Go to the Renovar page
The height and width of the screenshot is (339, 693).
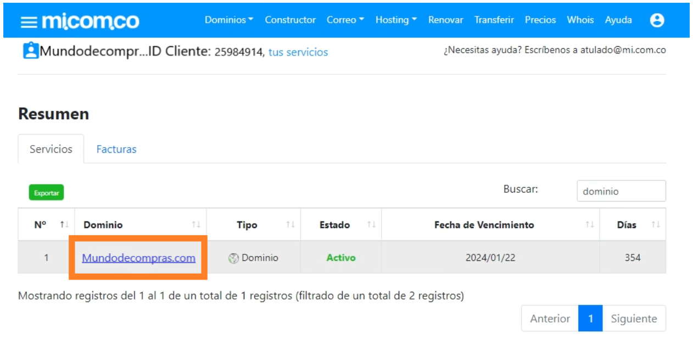coord(446,20)
